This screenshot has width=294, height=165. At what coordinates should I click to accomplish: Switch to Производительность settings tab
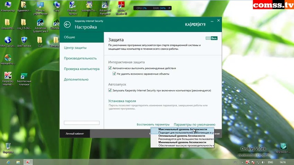pyautogui.click(x=80, y=58)
